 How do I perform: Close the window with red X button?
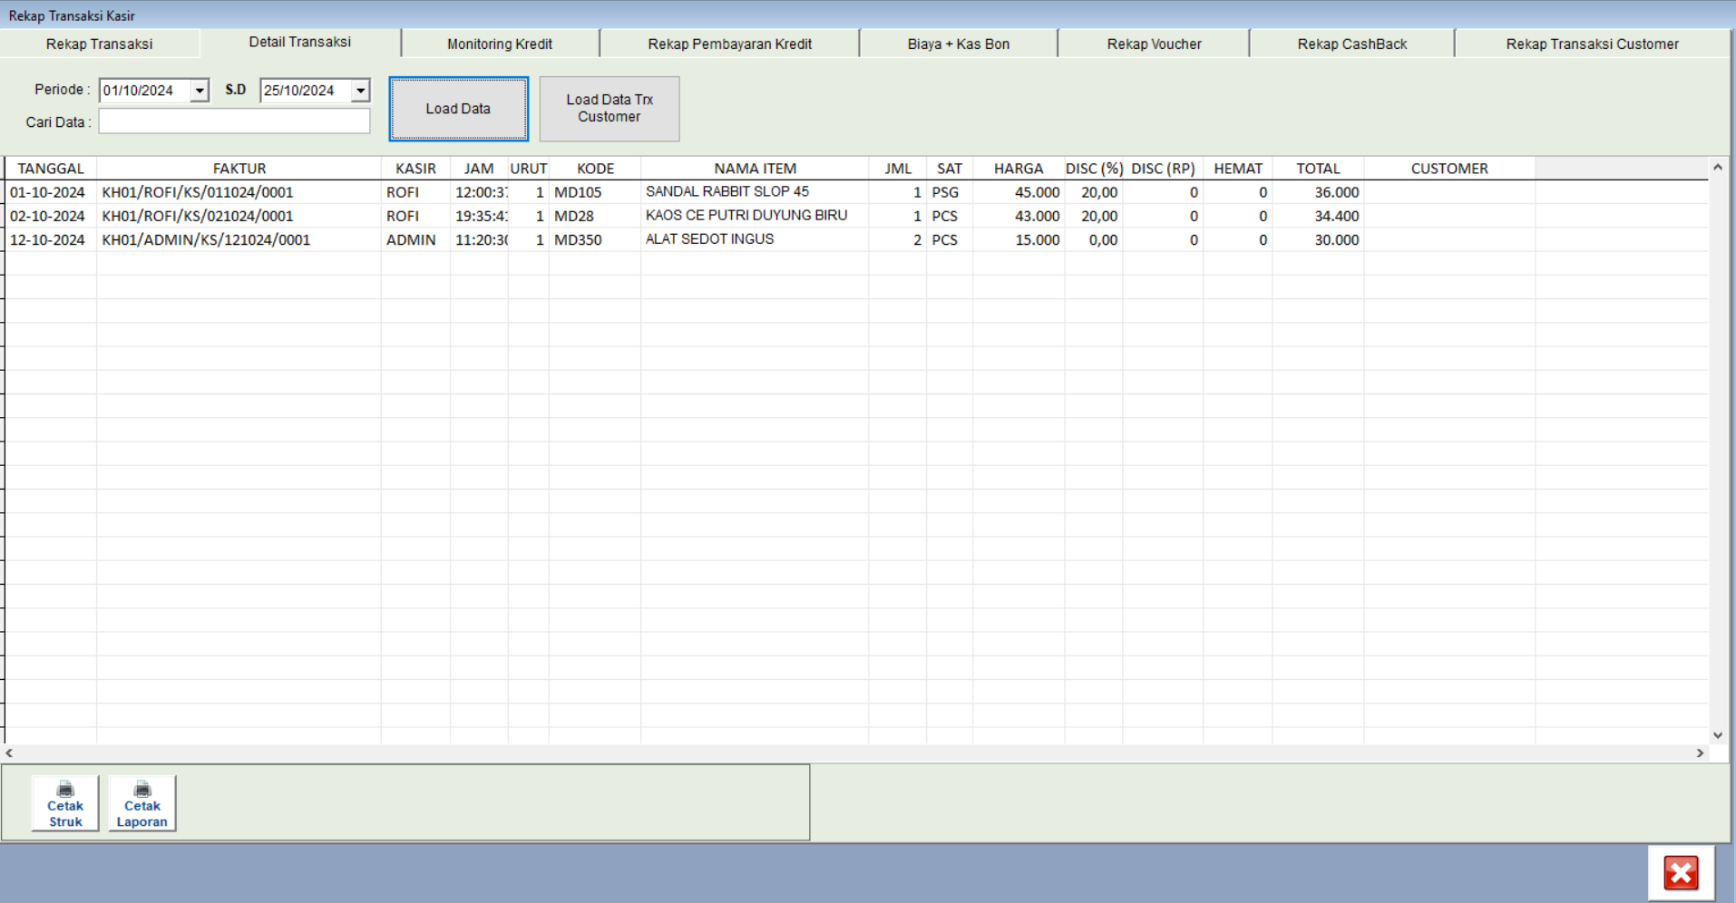pyautogui.click(x=1681, y=873)
